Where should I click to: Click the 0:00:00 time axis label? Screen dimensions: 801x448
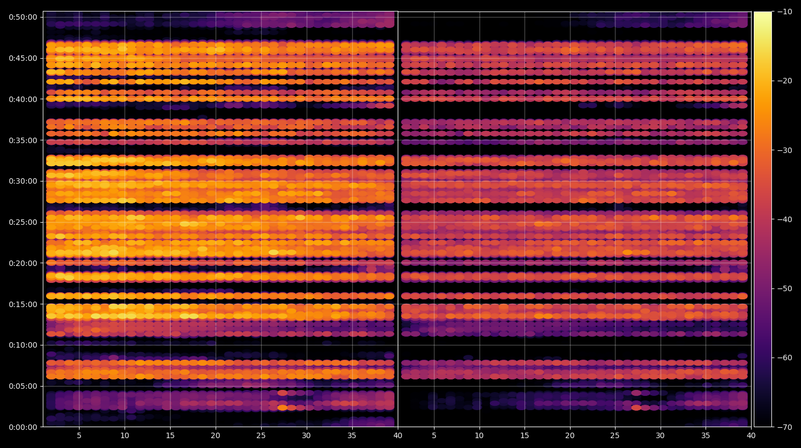point(23,427)
